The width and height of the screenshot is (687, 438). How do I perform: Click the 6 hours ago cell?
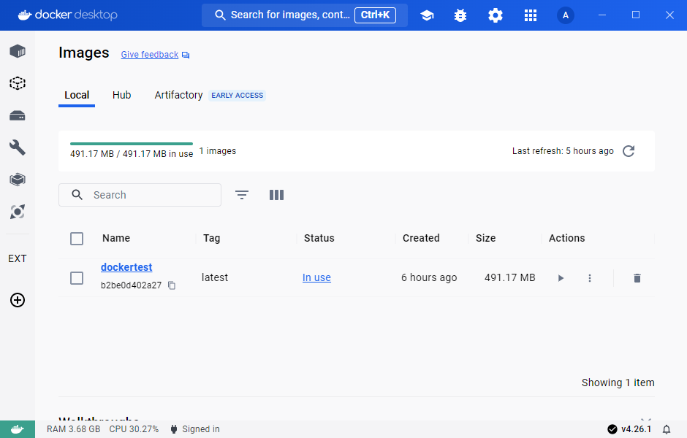click(x=429, y=277)
